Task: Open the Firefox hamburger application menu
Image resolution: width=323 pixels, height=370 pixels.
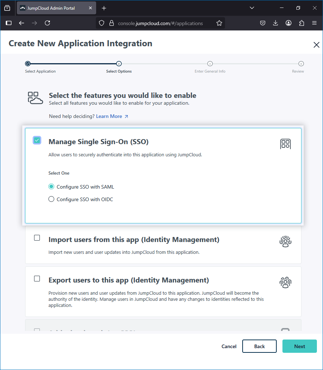Action: 314,23
